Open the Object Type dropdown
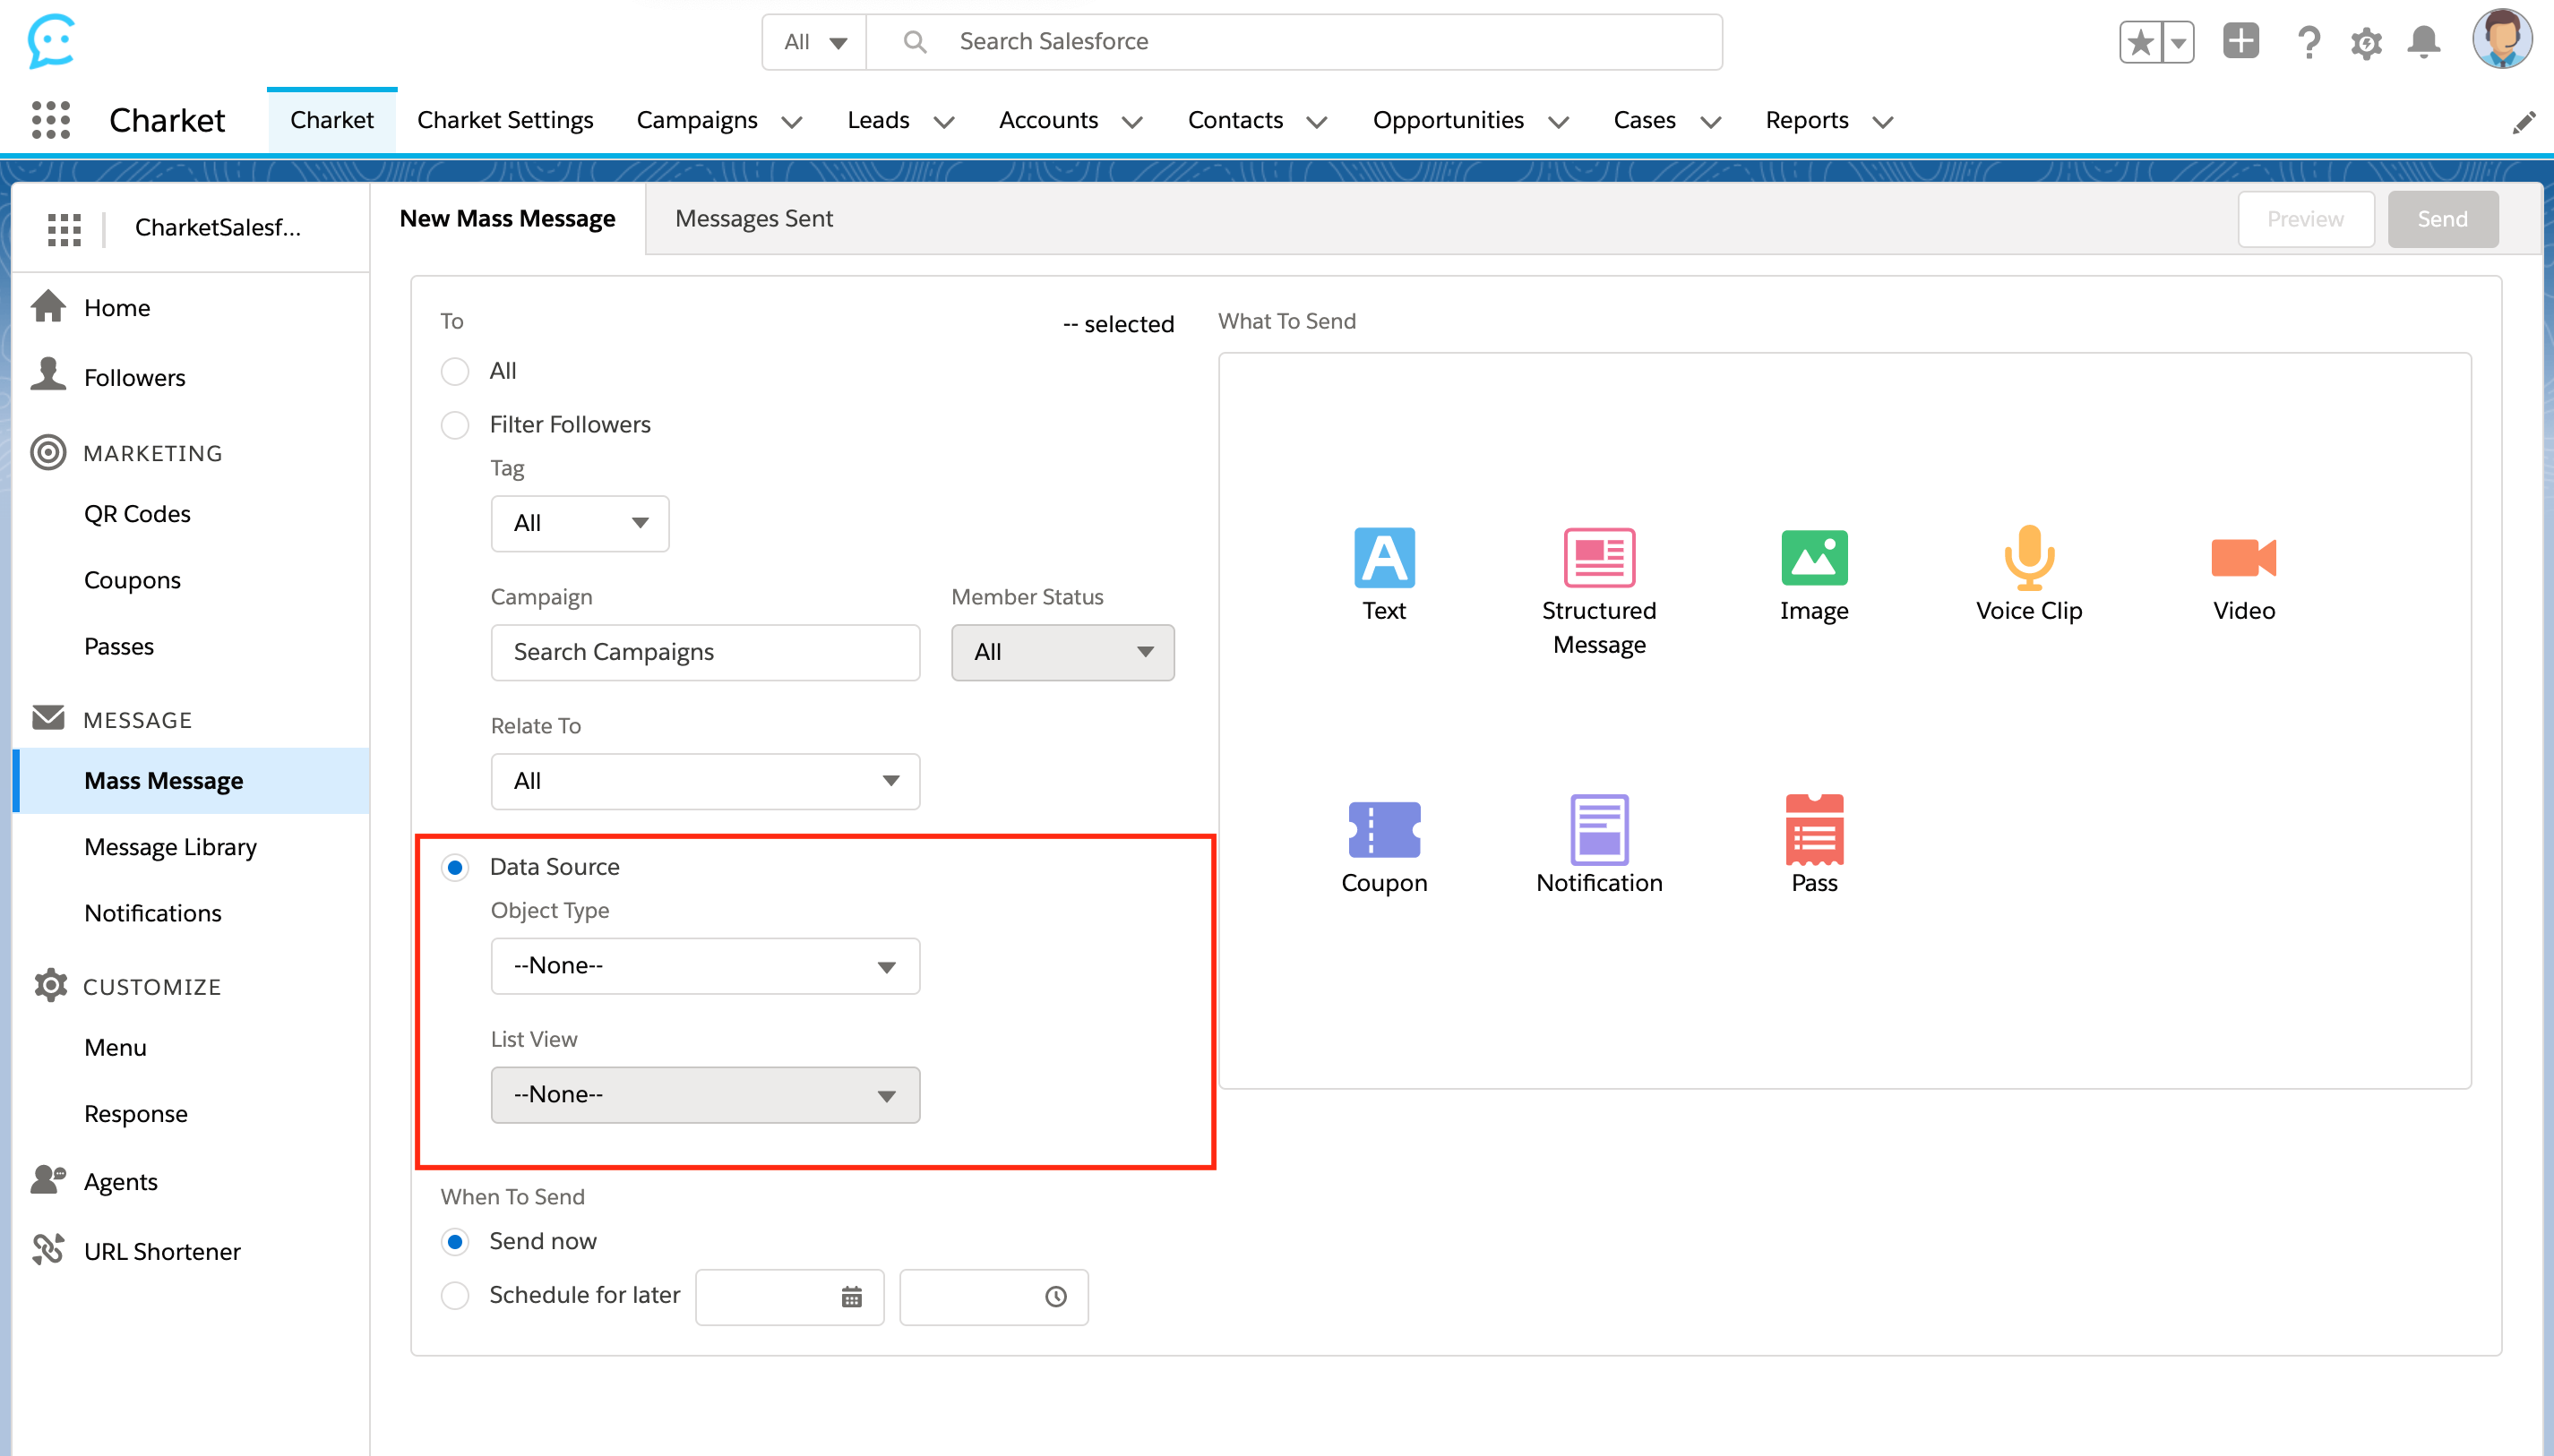Screen dimensions: 2554x1456 pyautogui.click(x=704, y=966)
